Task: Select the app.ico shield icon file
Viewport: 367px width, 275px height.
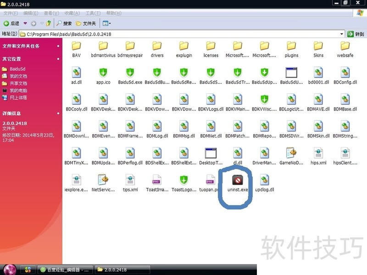Action: tap(103, 76)
